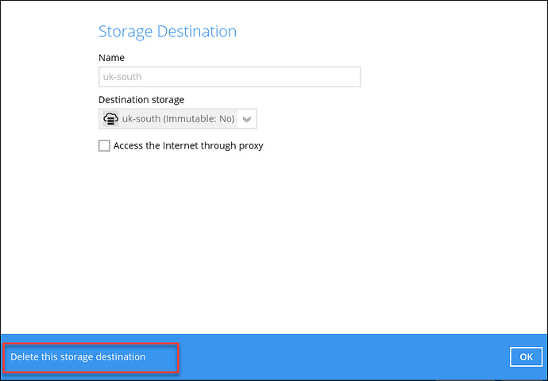Image resolution: width=548 pixels, height=381 pixels.
Task: Confirm the dialog with OK at bottom right
Action: (x=526, y=357)
